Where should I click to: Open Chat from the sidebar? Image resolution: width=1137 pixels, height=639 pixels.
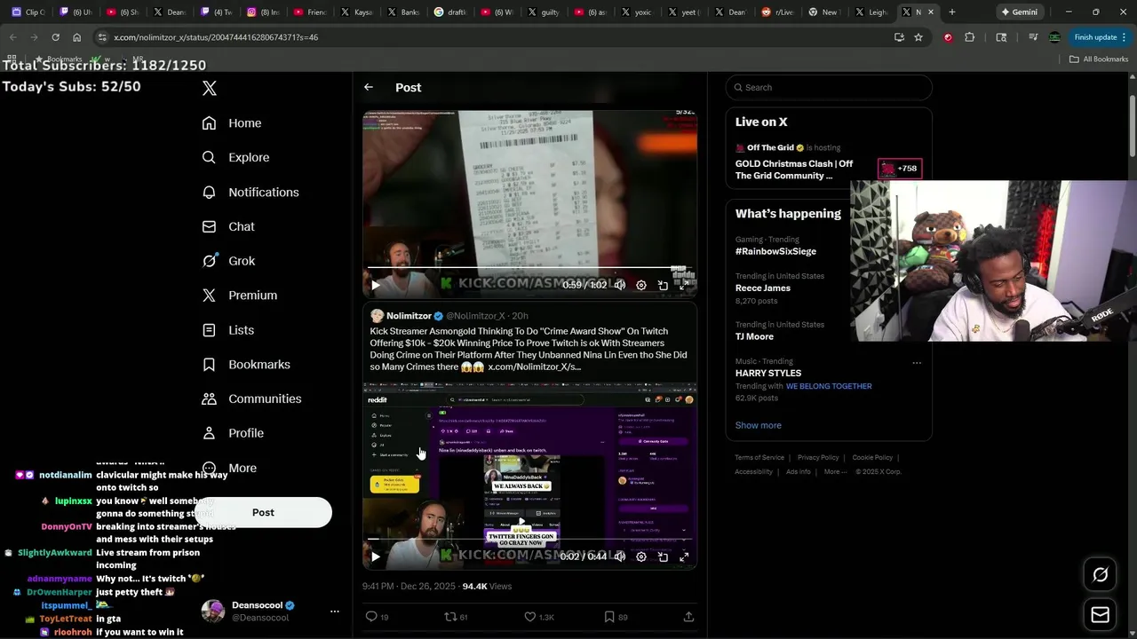(x=228, y=226)
